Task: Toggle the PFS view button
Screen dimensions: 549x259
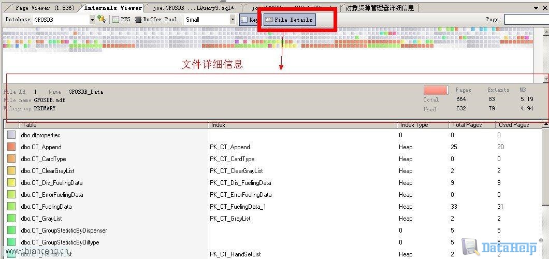Action: point(121,19)
